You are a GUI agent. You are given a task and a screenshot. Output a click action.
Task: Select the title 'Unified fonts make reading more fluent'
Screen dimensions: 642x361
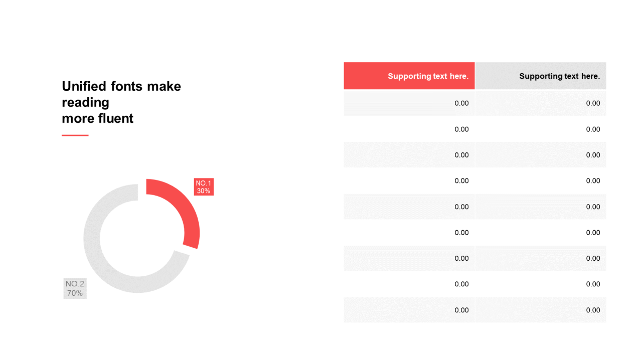pos(121,102)
